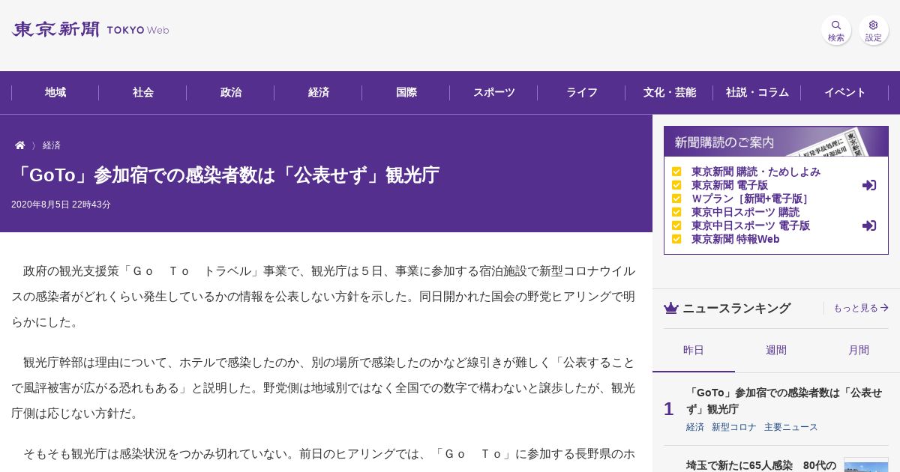Click the ニュースランキング heading

click(736, 308)
